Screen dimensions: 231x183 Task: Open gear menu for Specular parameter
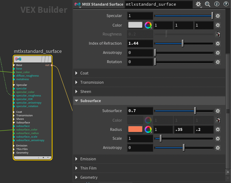[218, 16]
